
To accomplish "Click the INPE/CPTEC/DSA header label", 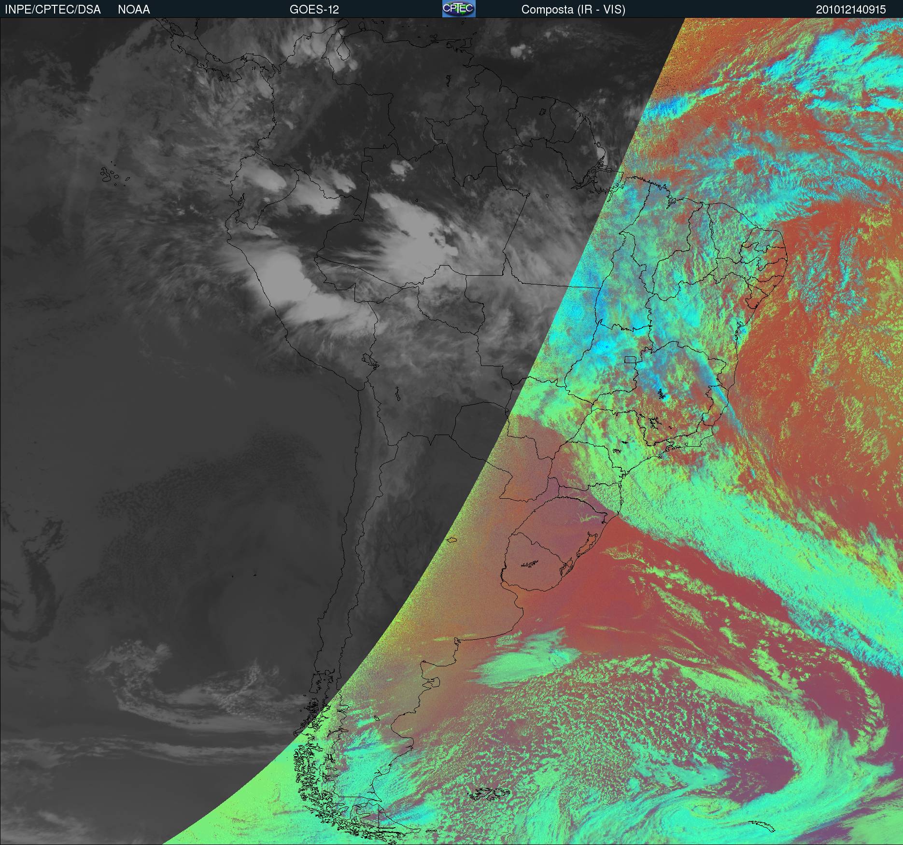I will point(53,10).
